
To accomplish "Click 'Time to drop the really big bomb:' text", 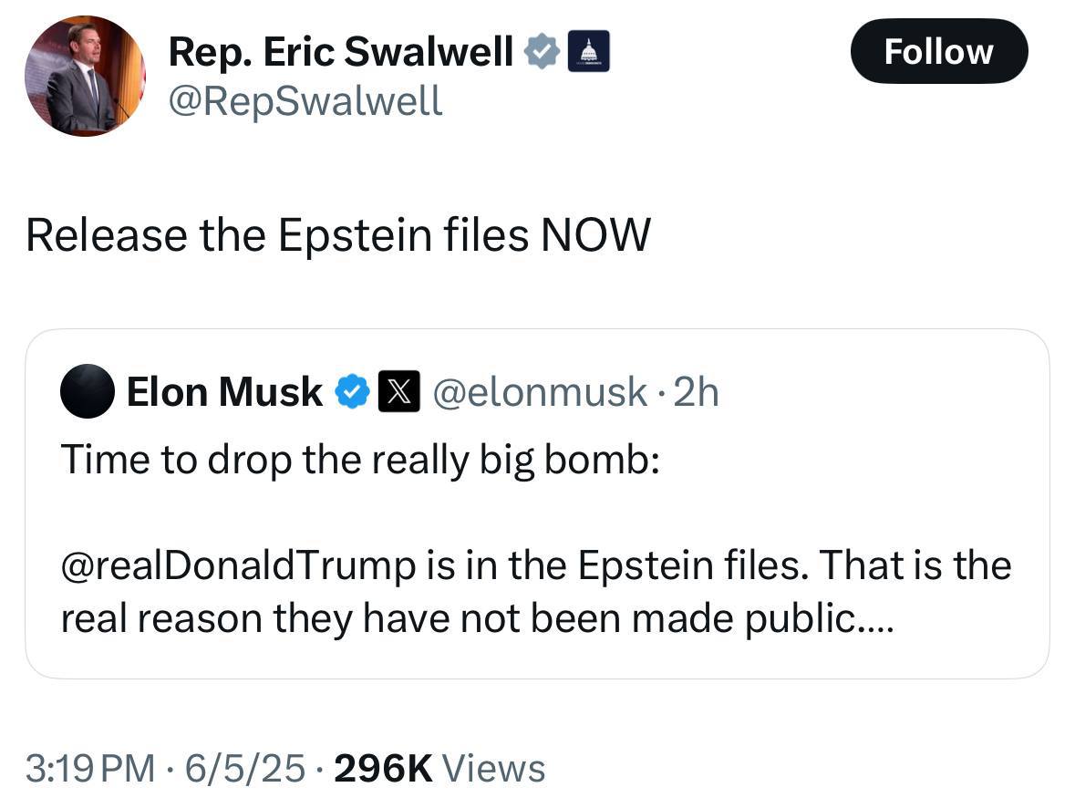I will (360, 459).
